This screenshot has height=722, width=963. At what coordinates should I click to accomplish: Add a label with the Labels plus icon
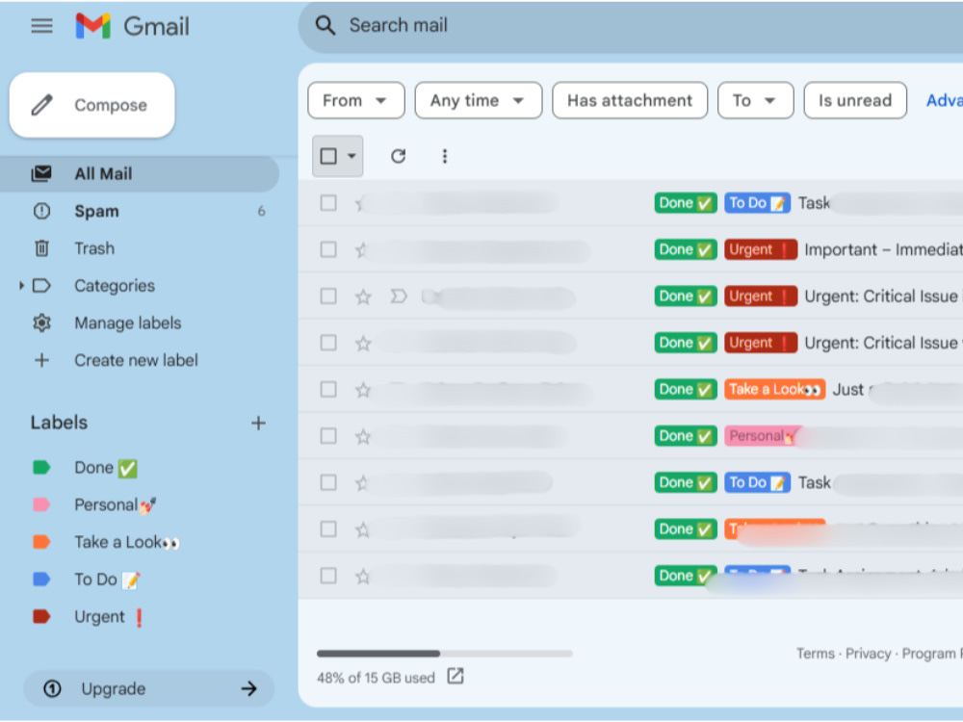click(x=258, y=423)
